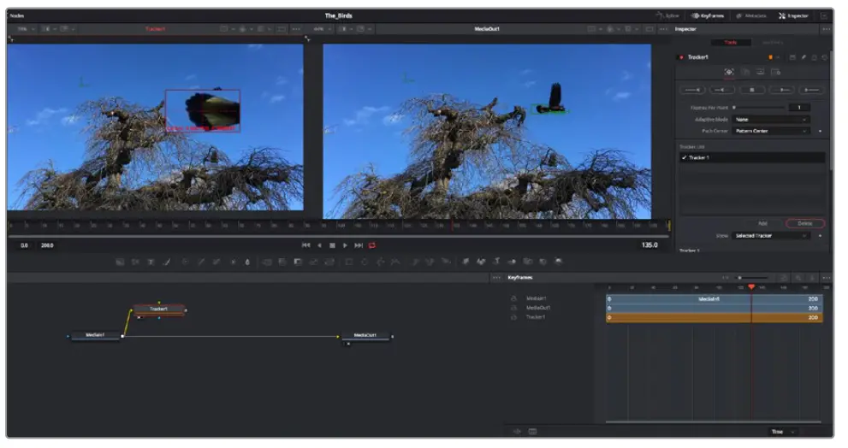Click the Delete button under Tracker List
Viewport: 848px width, 448px height.
804,223
